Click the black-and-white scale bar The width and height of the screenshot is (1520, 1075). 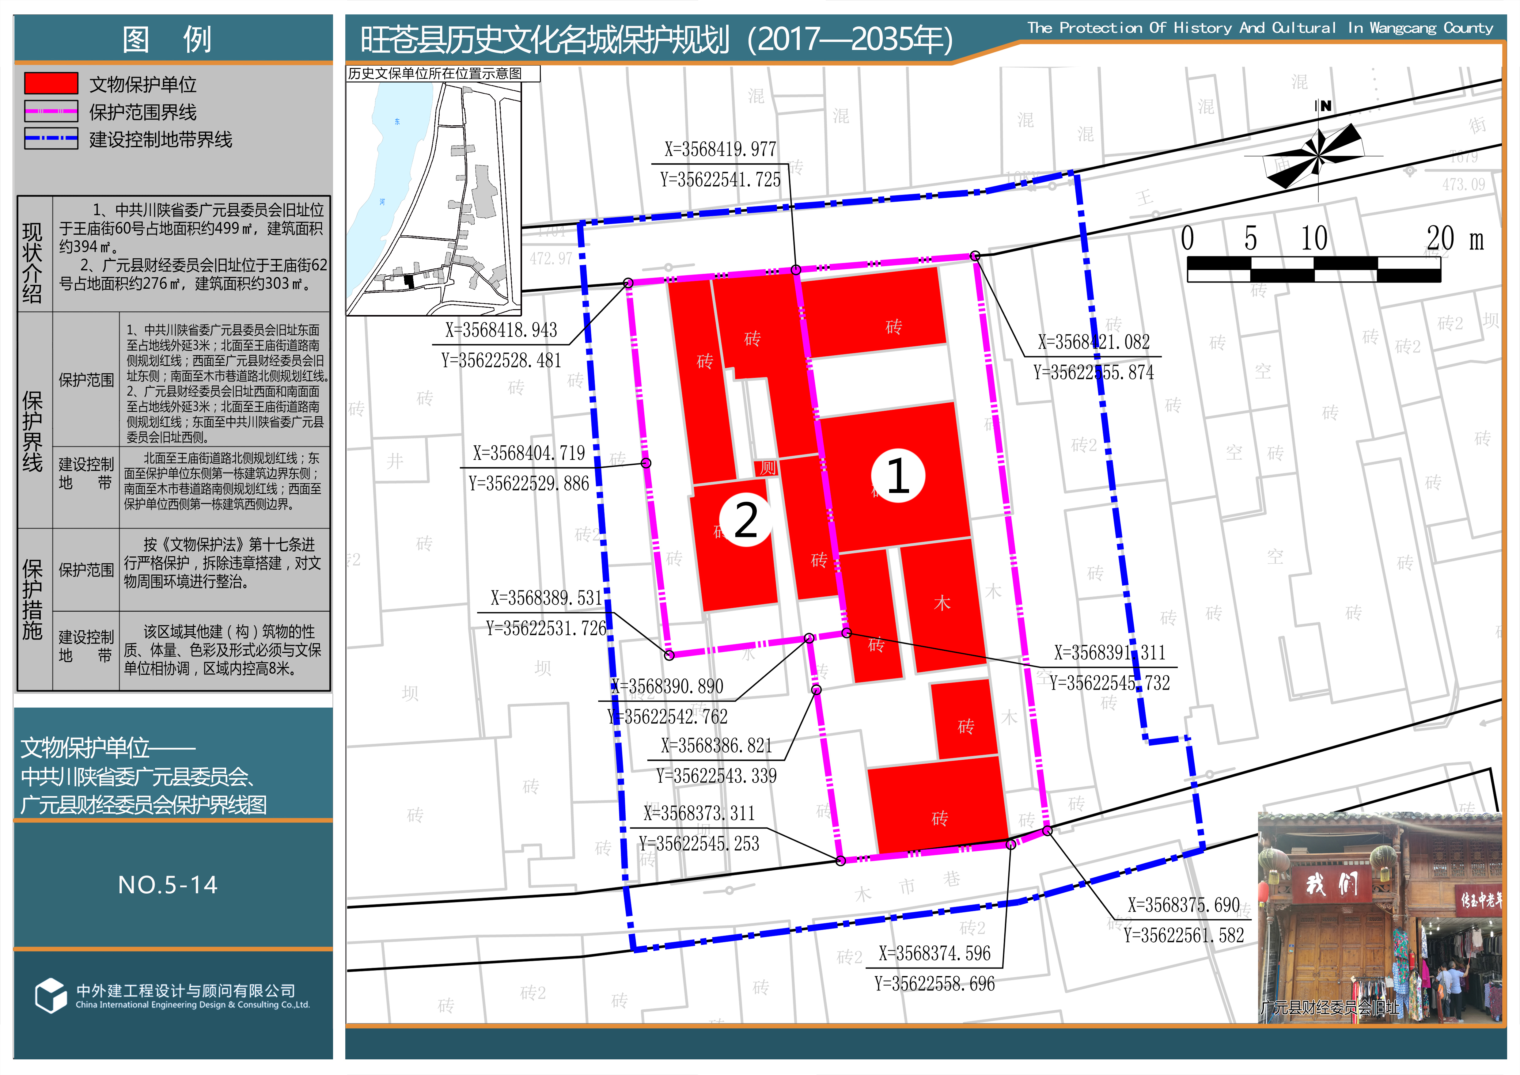pyautogui.click(x=1313, y=269)
